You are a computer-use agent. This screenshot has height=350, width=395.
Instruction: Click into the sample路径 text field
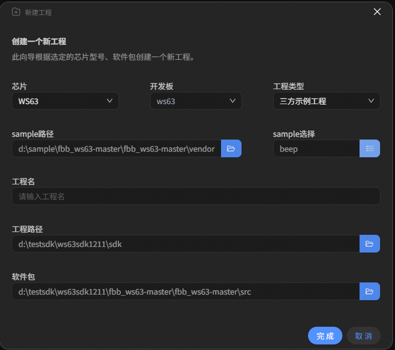coord(116,148)
